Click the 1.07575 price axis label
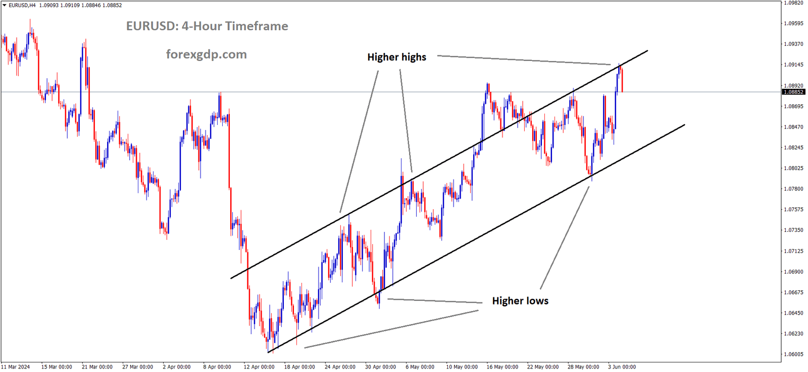 (x=793, y=210)
